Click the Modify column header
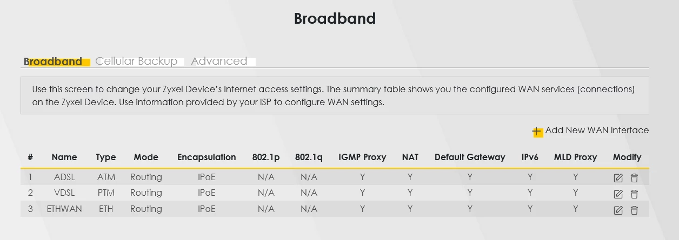 coord(627,157)
